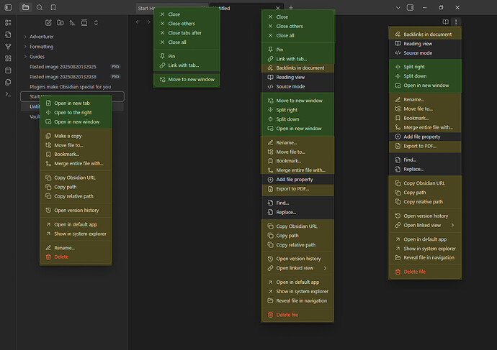Create a new folder from explorer toolbar
This screenshot has width=497, height=350.
[x=60, y=22]
